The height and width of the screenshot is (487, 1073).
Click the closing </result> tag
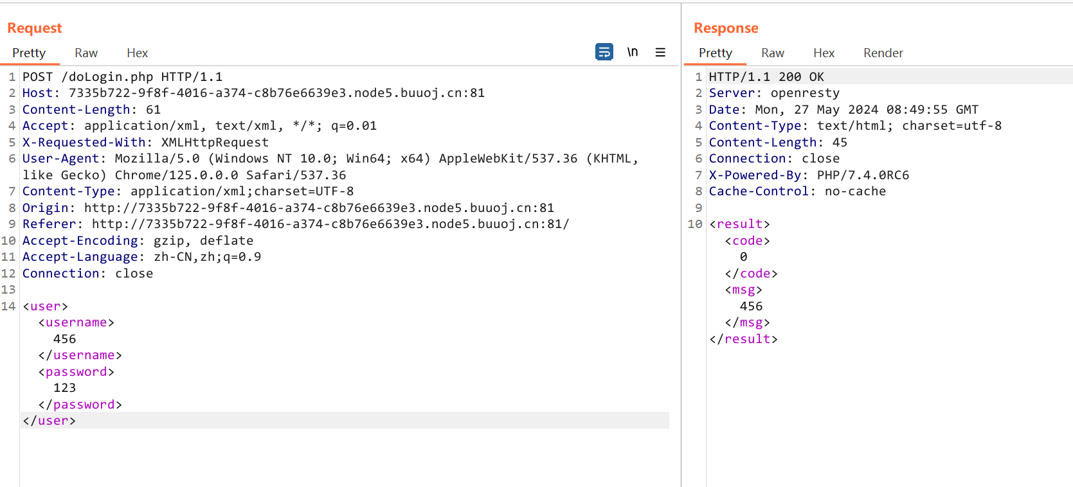pyautogui.click(x=743, y=339)
